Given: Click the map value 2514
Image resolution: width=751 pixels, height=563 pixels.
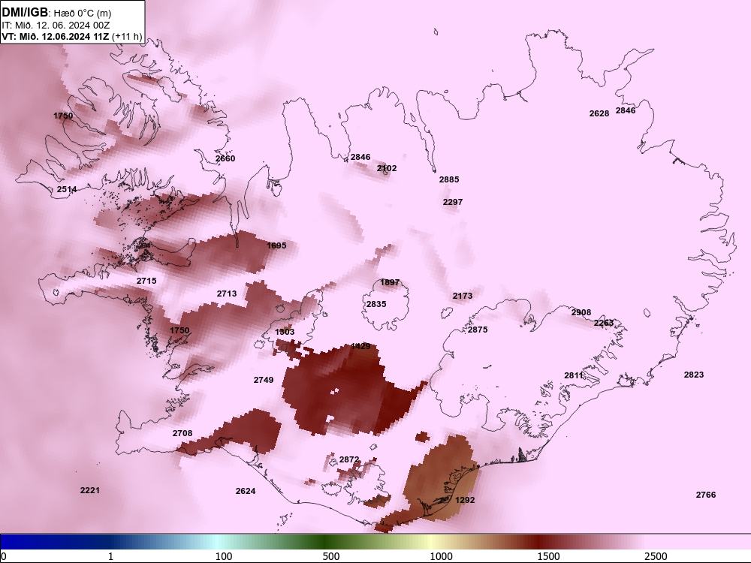Looking at the screenshot, I should 67,189.
